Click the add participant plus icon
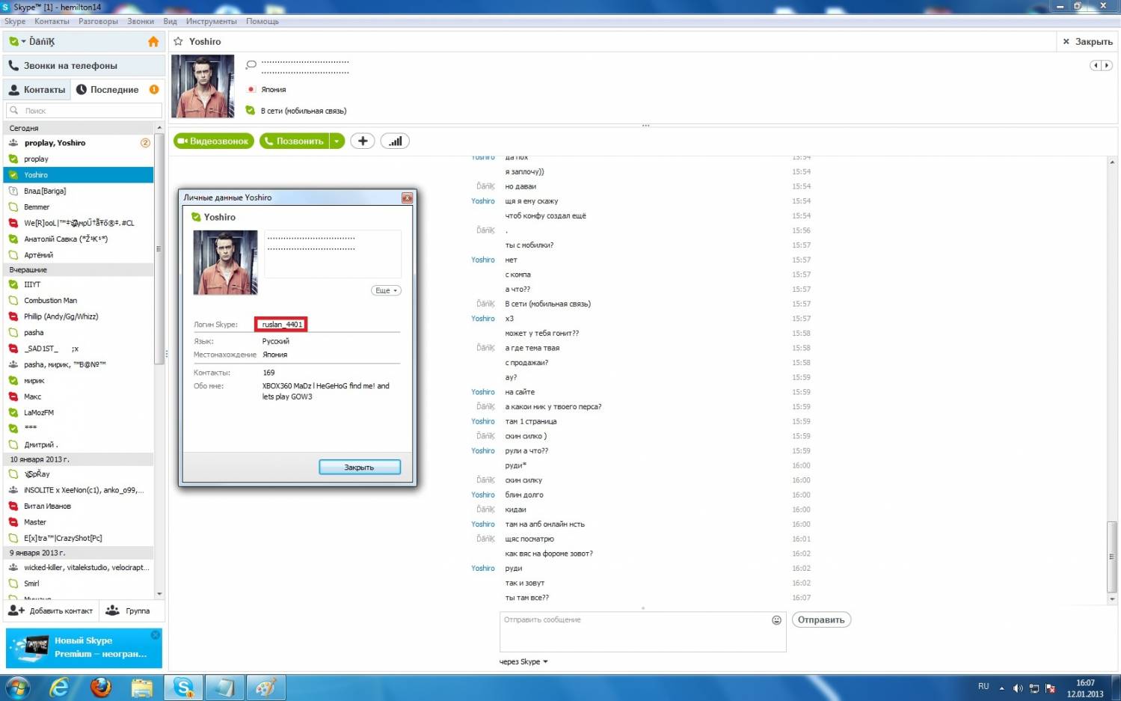The width and height of the screenshot is (1121, 701). tap(363, 141)
